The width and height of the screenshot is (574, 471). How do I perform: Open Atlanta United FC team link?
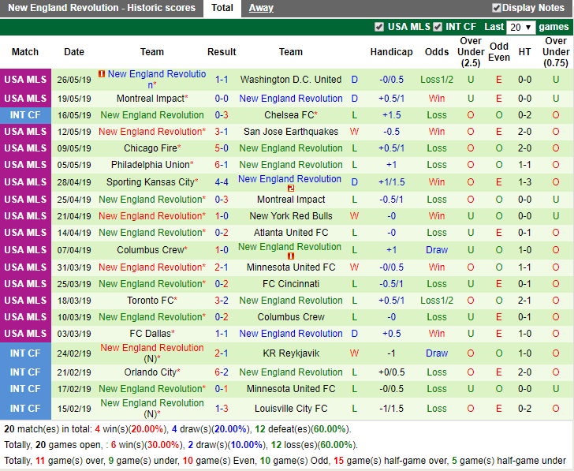(x=291, y=233)
